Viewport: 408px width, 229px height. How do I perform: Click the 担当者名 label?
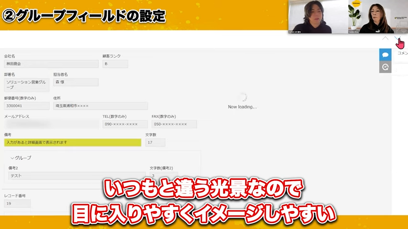point(61,74)
